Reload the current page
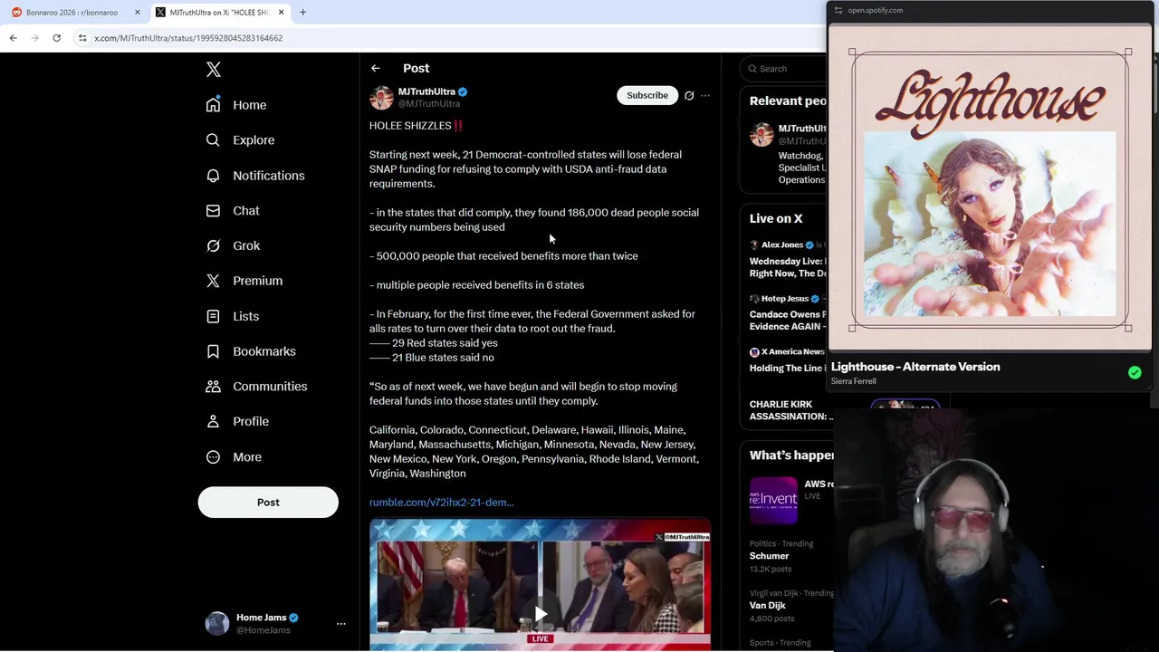 (56, 38)
